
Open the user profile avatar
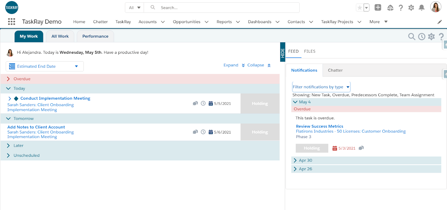(436, 7)
